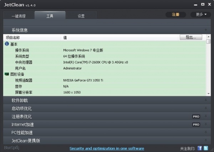This screenshot has width=214, height=152.
Task: Click the 注册 button
Action: [176, 15]
